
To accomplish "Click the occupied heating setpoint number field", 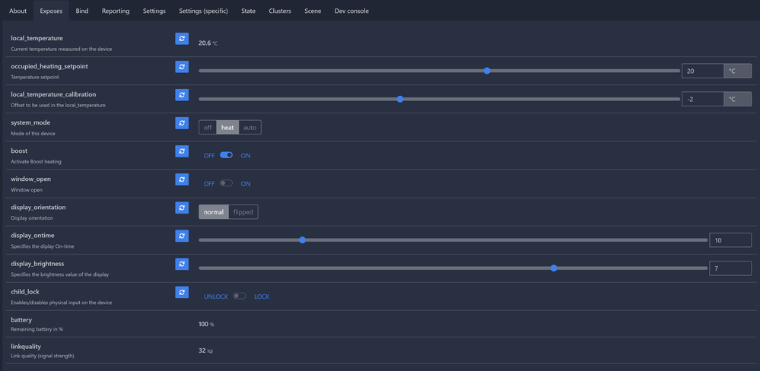I will [x=702, y=71].
